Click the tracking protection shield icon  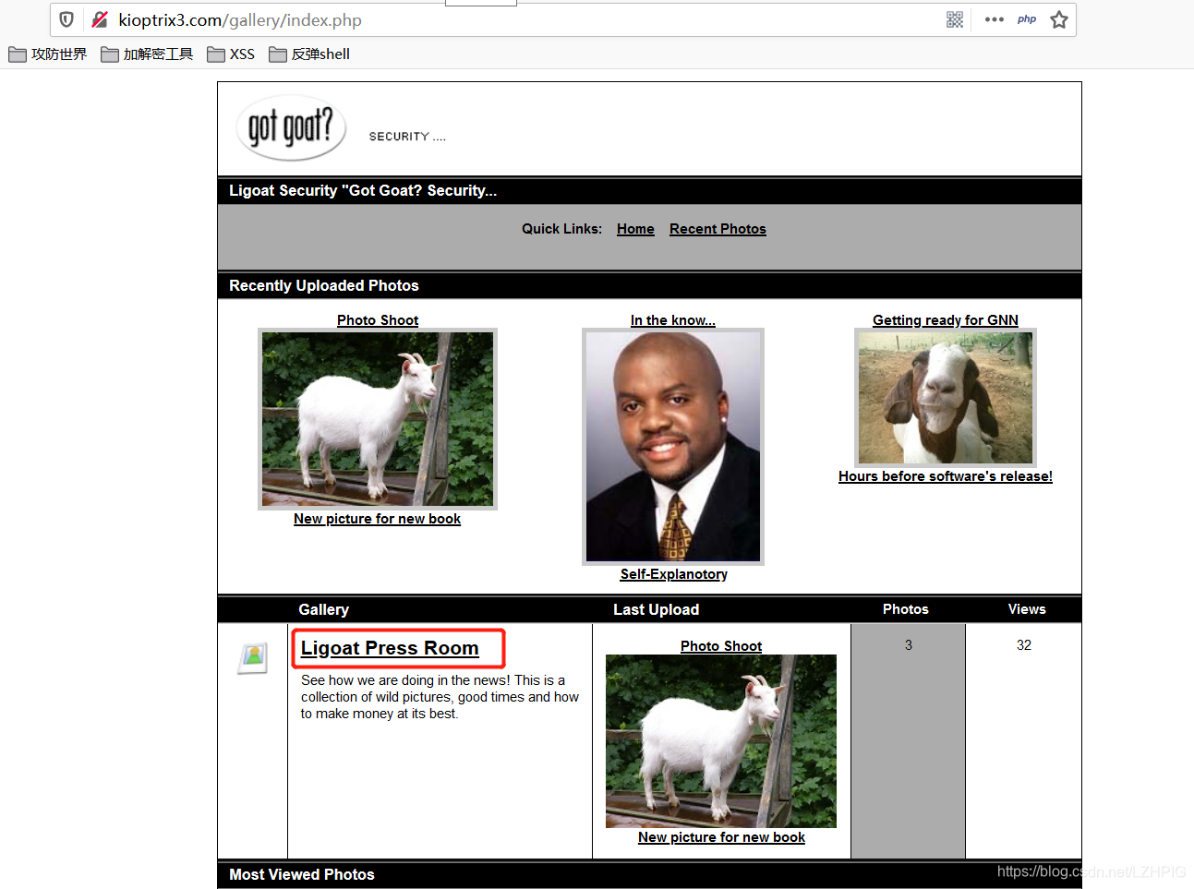pyautogui.click(x=66, y=19)
